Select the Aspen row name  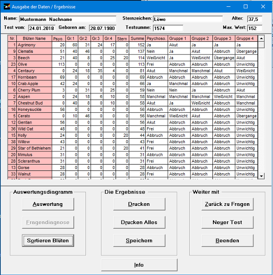35,97
